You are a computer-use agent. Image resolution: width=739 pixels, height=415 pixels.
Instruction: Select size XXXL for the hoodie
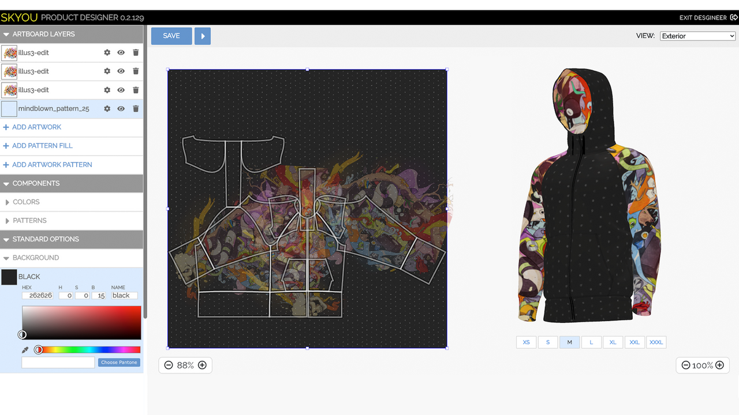656,342
